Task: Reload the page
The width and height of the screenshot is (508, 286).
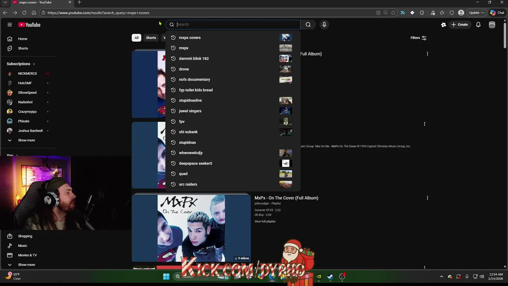Action: (x=24, y=13)
